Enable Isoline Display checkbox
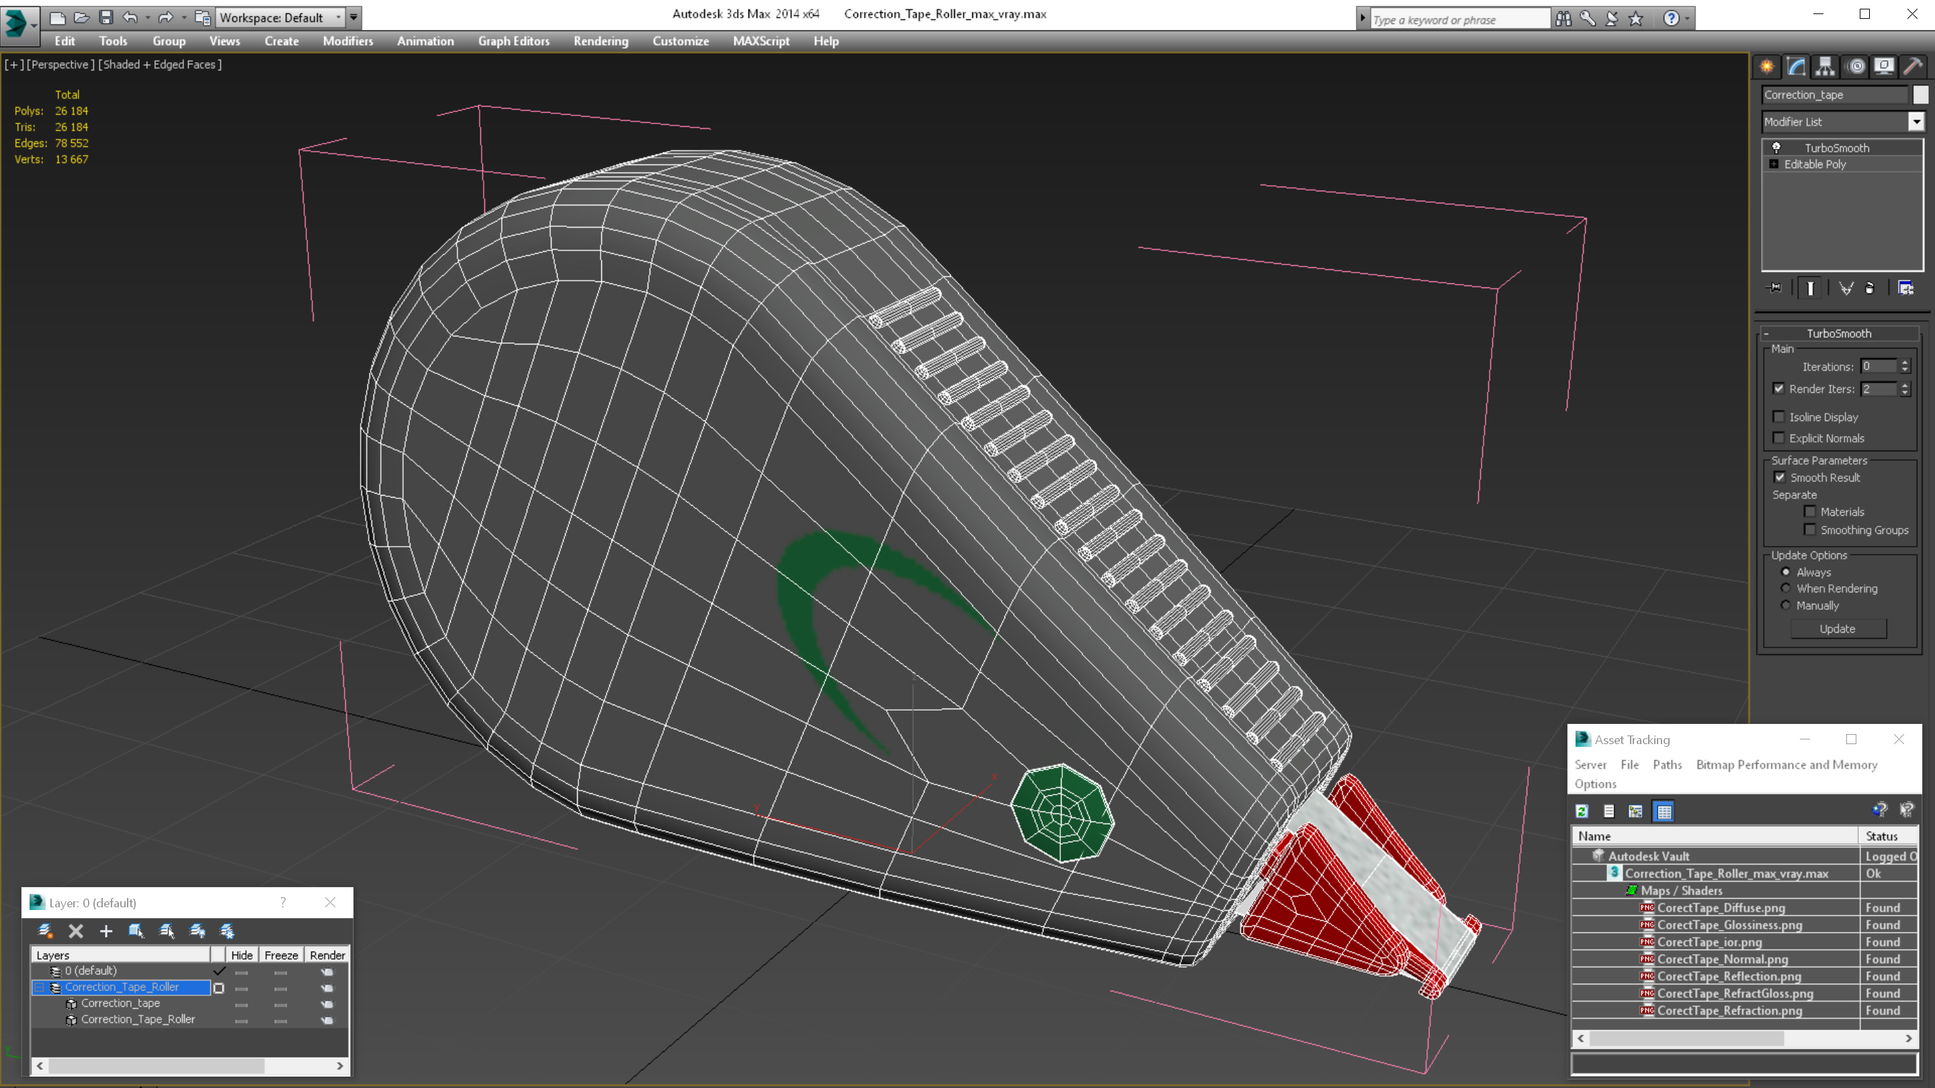 [1778, 416]
